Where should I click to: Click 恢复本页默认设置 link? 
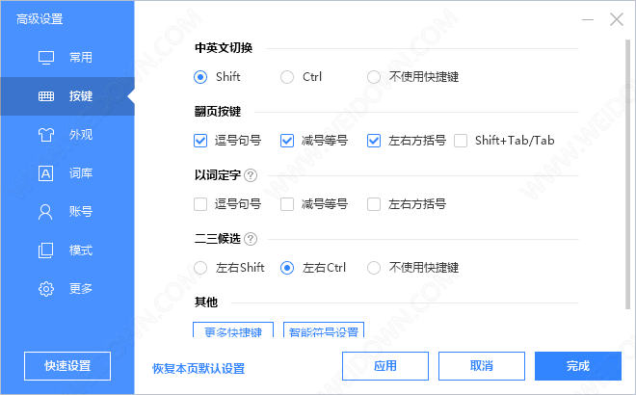click(199, 368)
